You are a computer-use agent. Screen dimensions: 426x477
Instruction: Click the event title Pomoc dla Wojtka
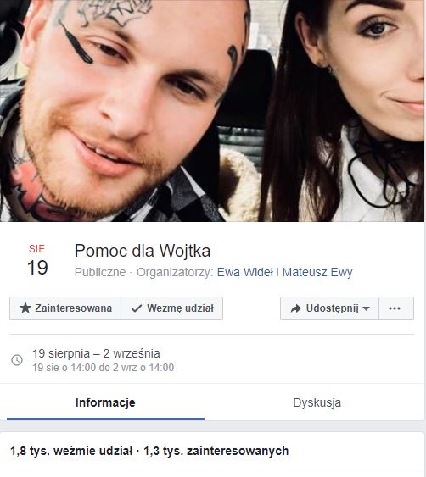click(x=143, y=251)
